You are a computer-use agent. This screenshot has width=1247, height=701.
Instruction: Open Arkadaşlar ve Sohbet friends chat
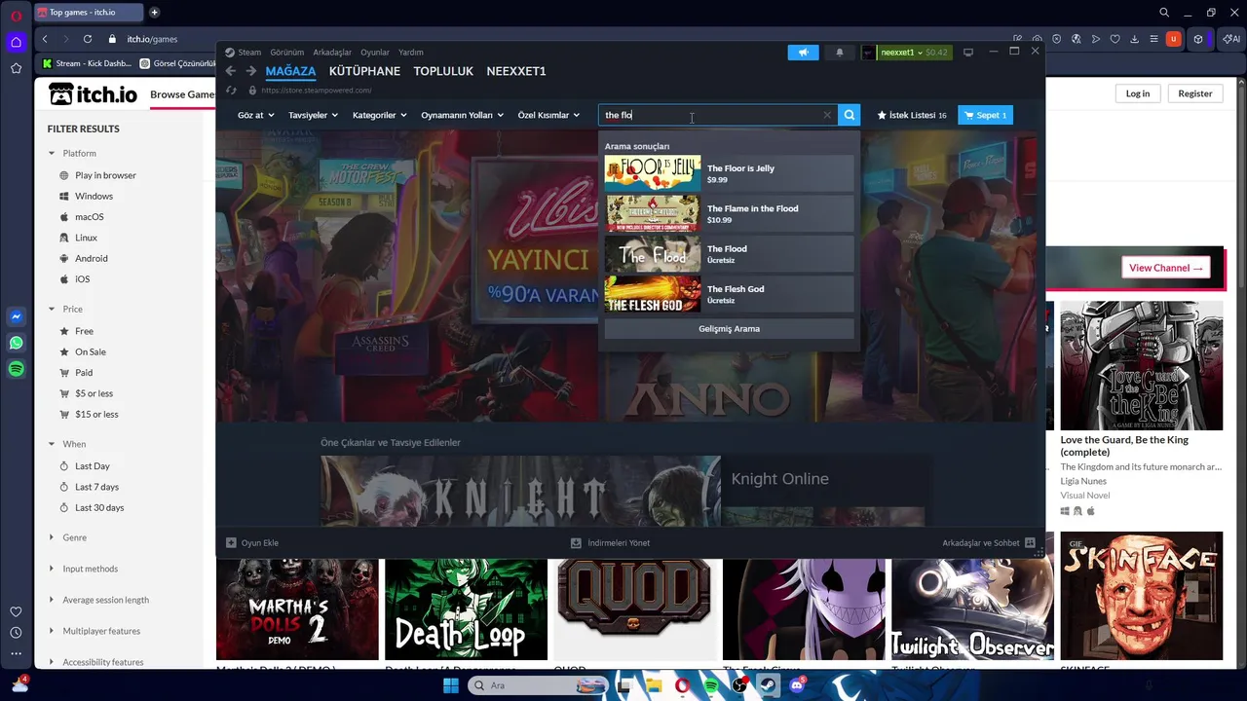(x=989, y=543)
